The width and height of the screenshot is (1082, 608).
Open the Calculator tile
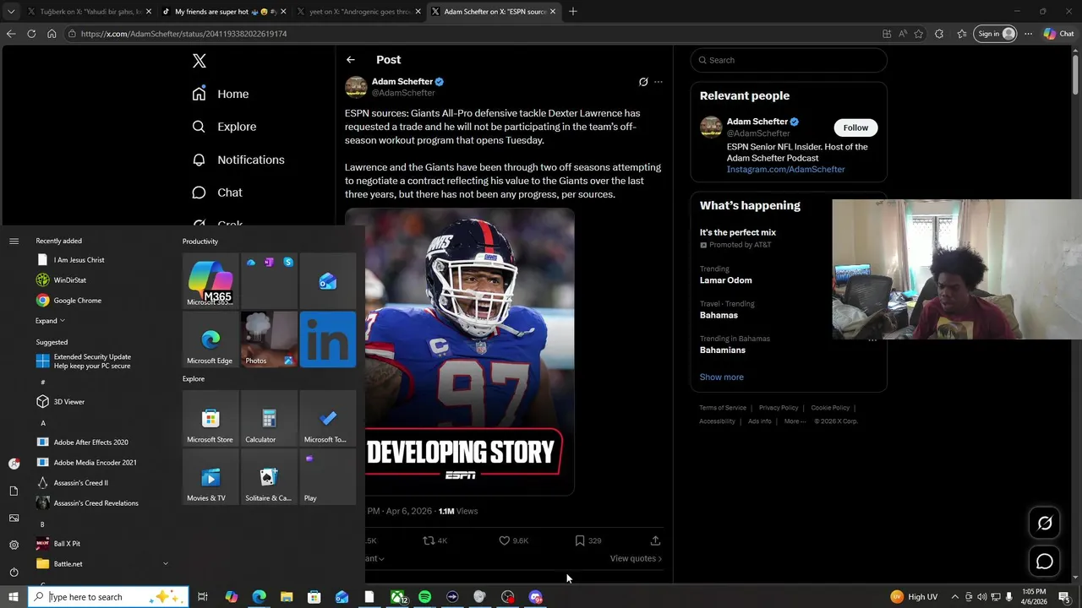click(269, 418)
